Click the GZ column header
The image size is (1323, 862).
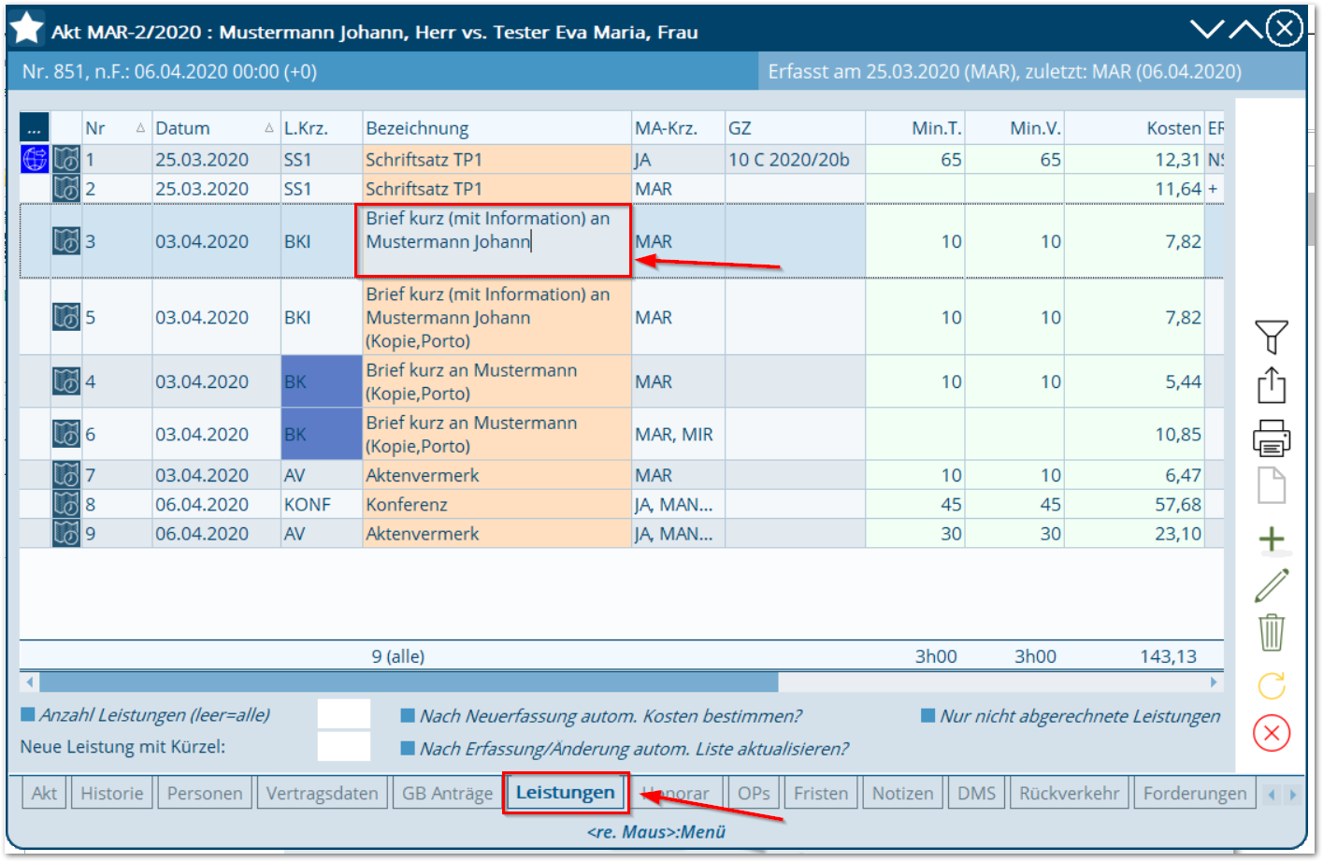point(795,128)
